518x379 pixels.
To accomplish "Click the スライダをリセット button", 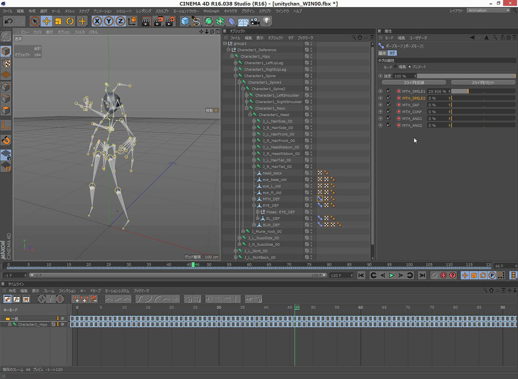I will 483,82.
